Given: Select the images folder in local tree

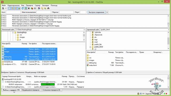Looking at the screenshot, I should 22,37.
